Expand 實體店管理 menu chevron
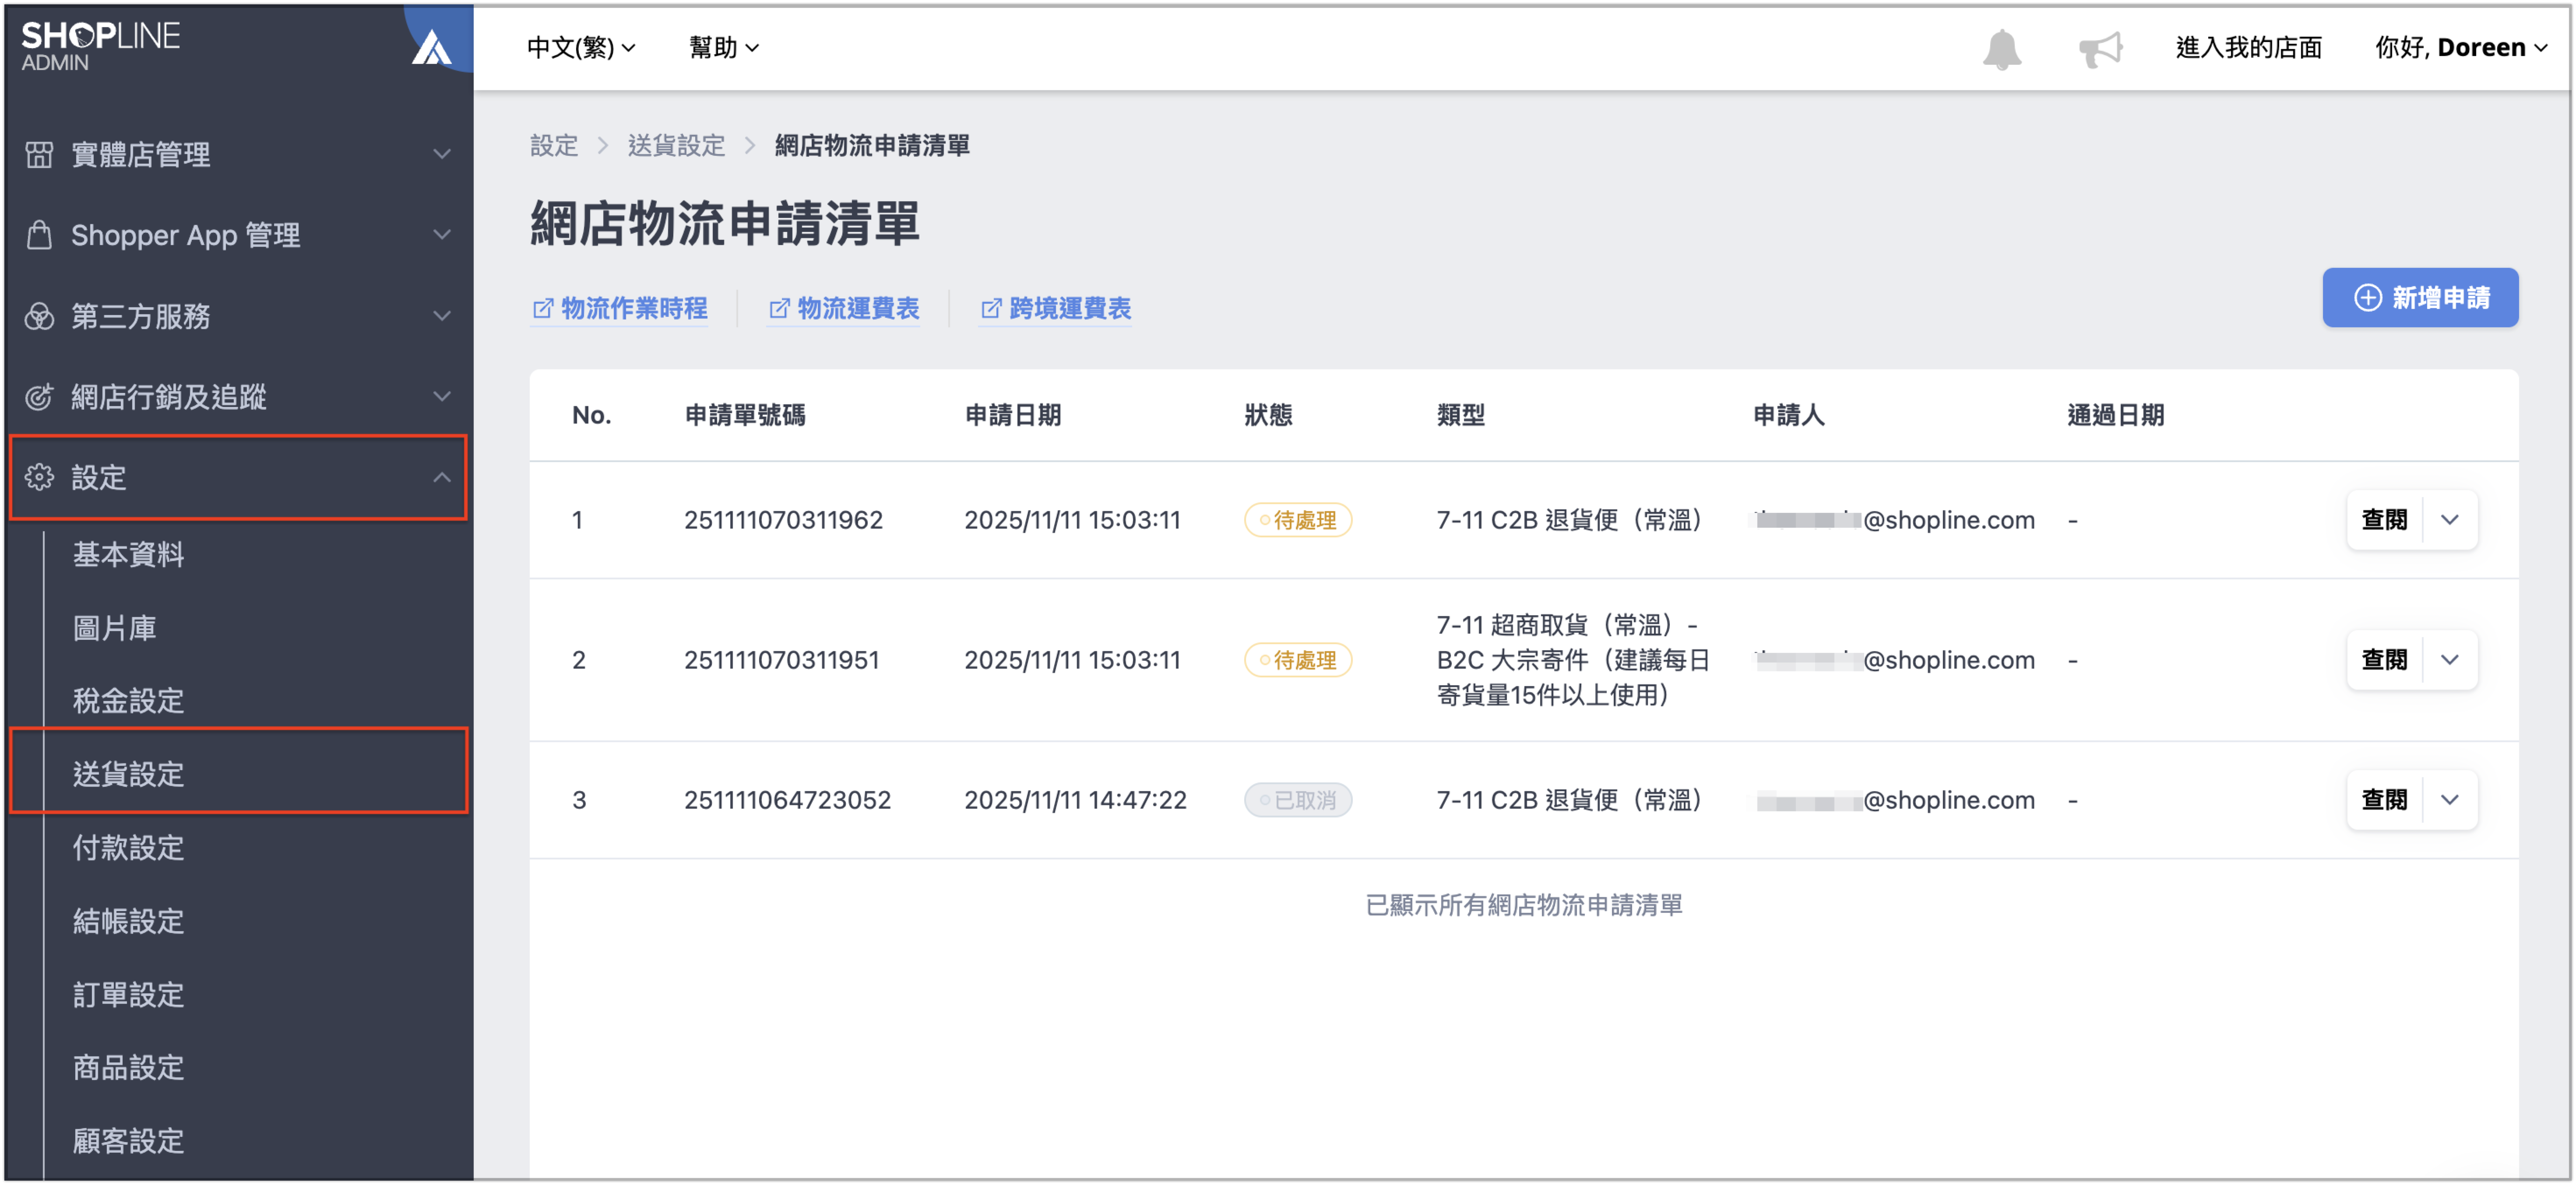 [442, 154]
